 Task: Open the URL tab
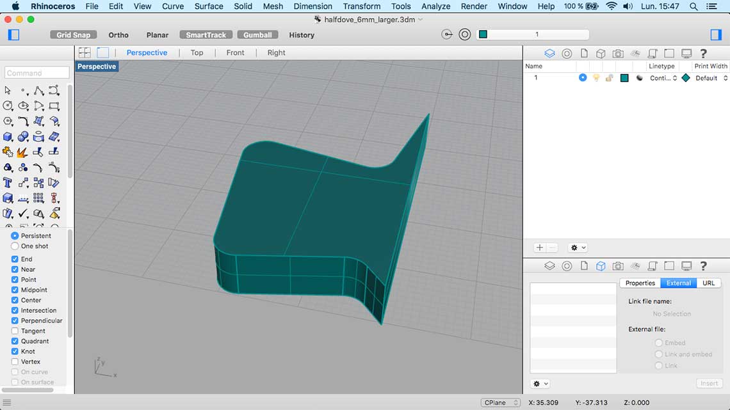tap(709, 283)
